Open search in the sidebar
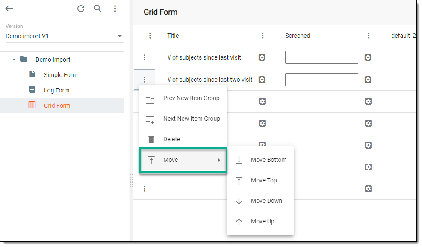 click(x=97, y=9)
